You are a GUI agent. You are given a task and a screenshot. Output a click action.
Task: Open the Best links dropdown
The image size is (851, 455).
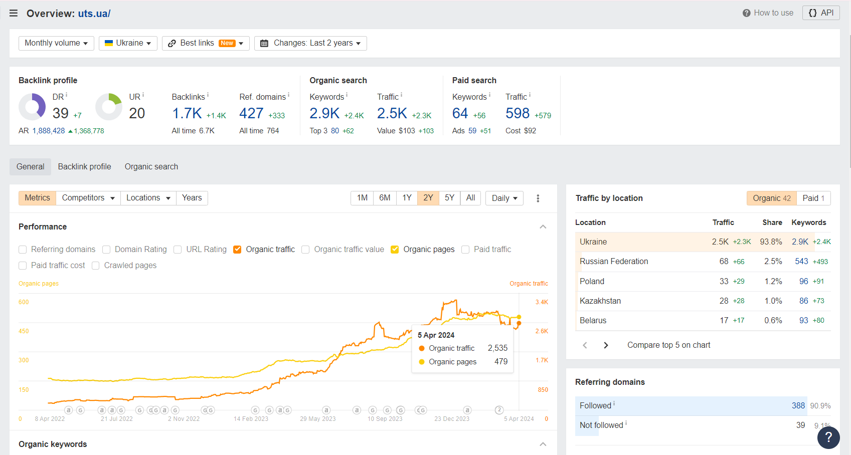pyautogui.click(x=206, y=43)
